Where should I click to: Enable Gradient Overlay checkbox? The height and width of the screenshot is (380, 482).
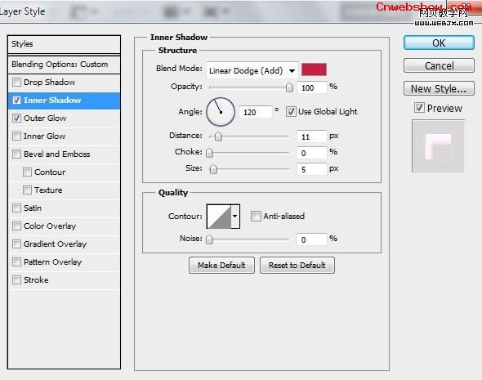tap(16, 244)
